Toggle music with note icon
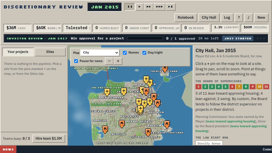Screen dimensions: 272x153 (x=248, y=18)
